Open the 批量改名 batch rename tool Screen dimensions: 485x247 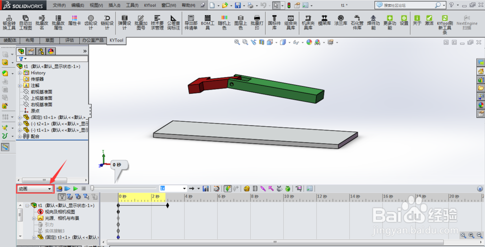point(42,22)
